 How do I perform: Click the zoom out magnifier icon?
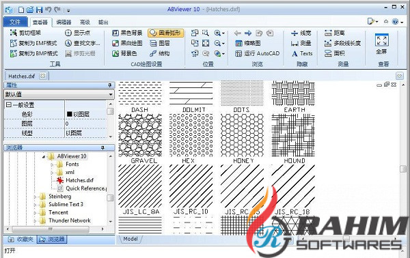tap(217, 44)
